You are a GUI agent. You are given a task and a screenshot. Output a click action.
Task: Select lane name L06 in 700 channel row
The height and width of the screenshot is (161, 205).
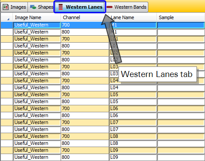click(133, 108)
